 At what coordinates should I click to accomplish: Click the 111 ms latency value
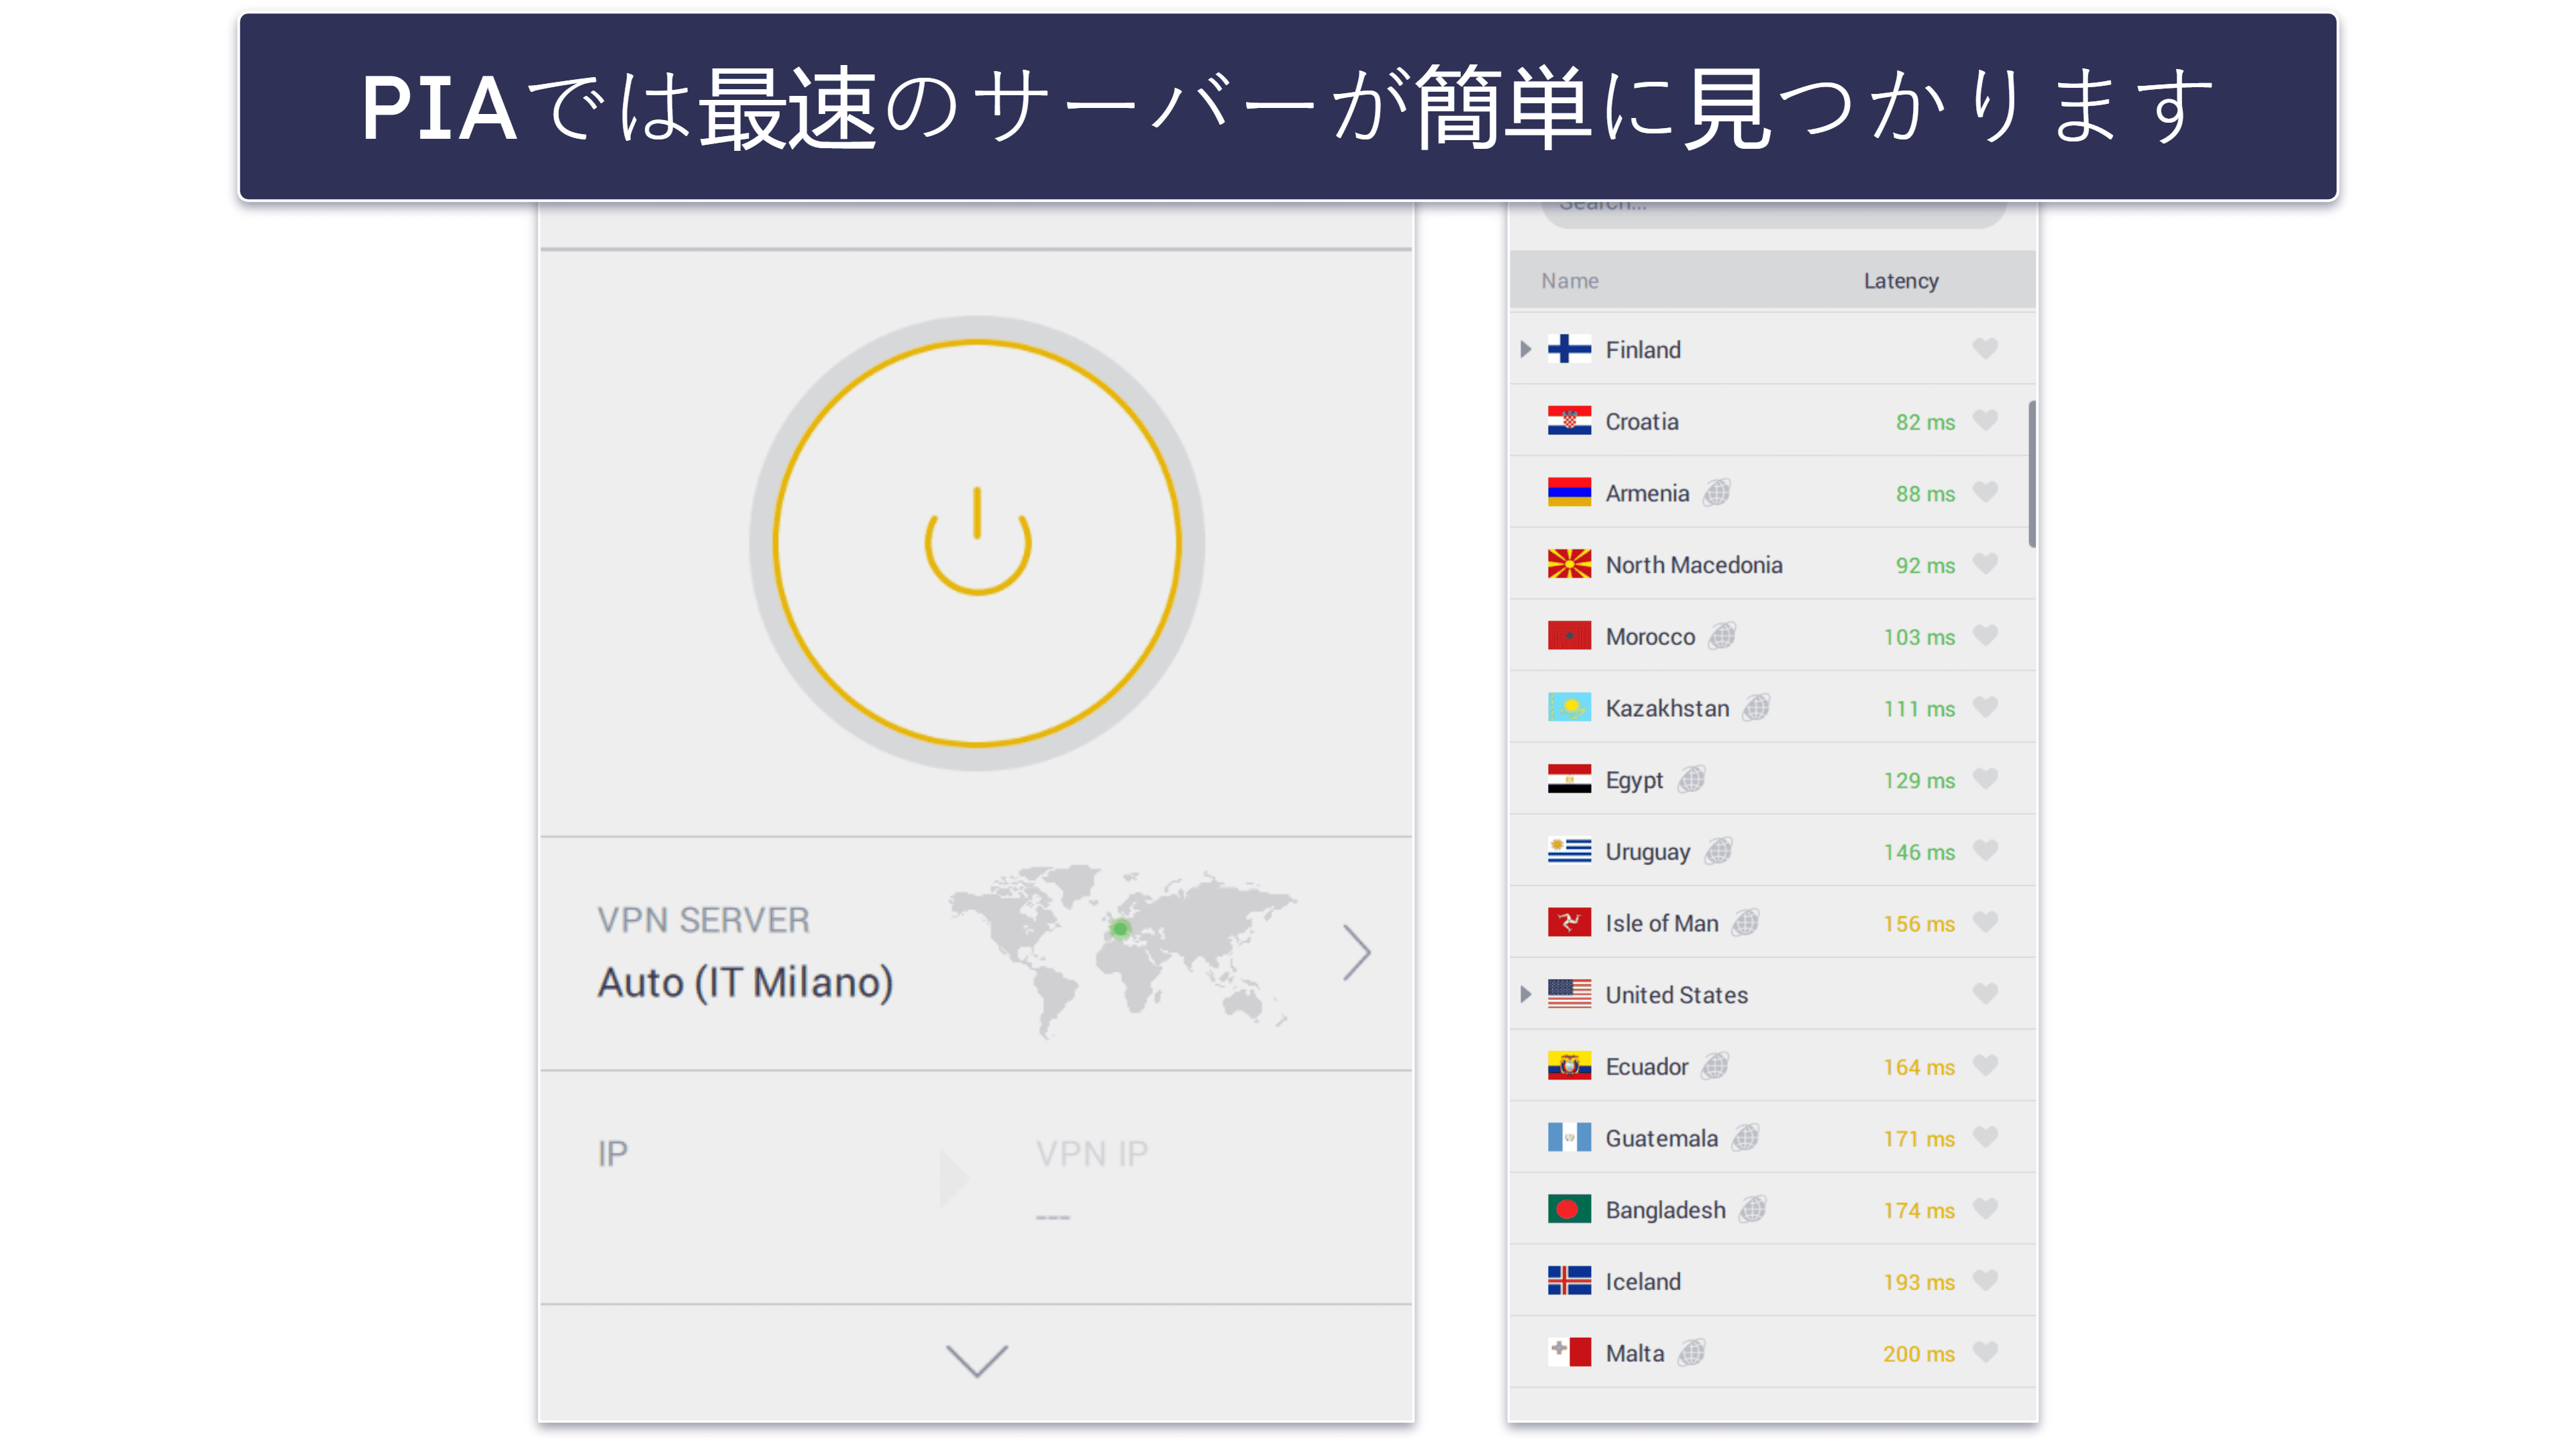click(x=1919, y=709)
